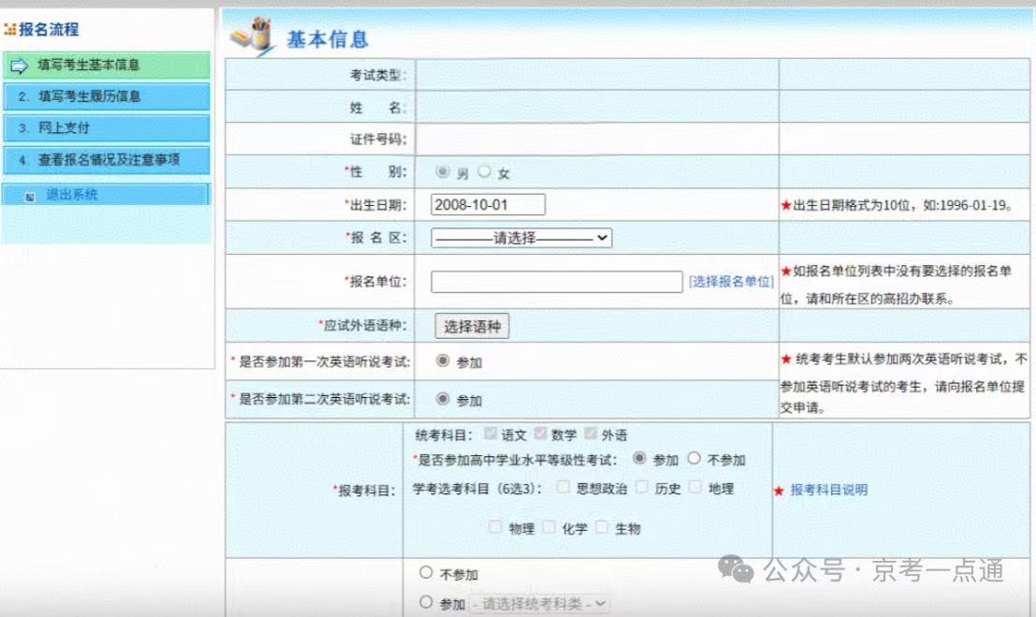Click the 选择报名单位 link
The height and width of the screenshot is (617, 1036).
732,280
